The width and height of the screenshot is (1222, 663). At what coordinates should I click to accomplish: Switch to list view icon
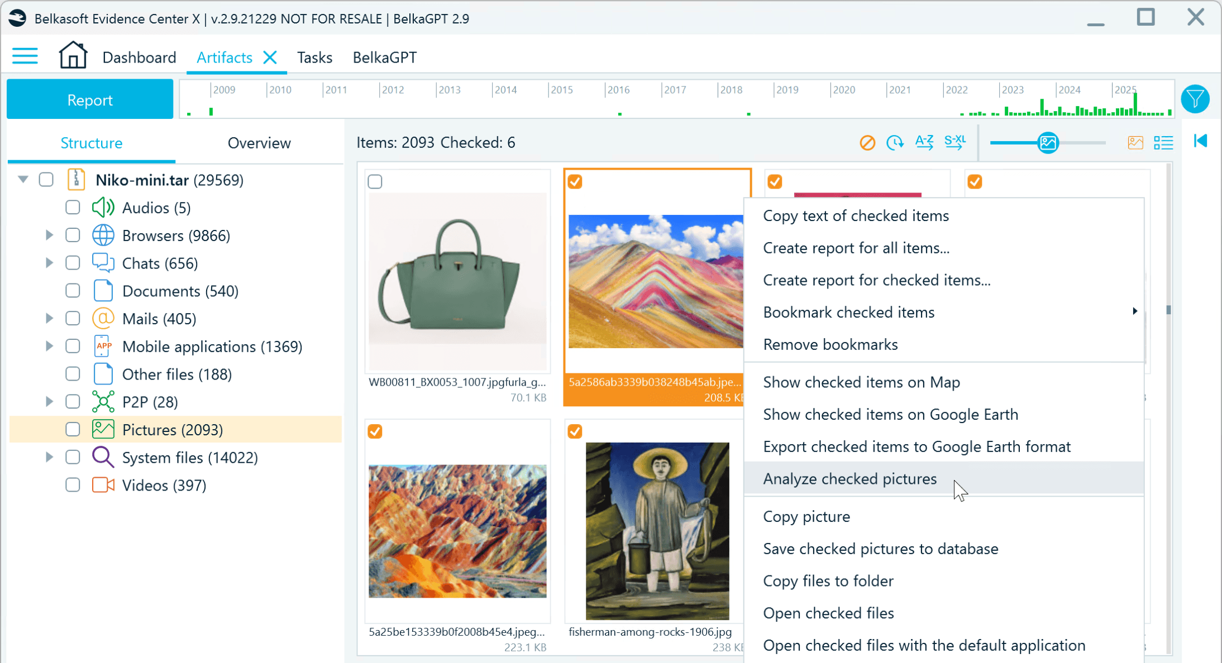point(1163,143)
